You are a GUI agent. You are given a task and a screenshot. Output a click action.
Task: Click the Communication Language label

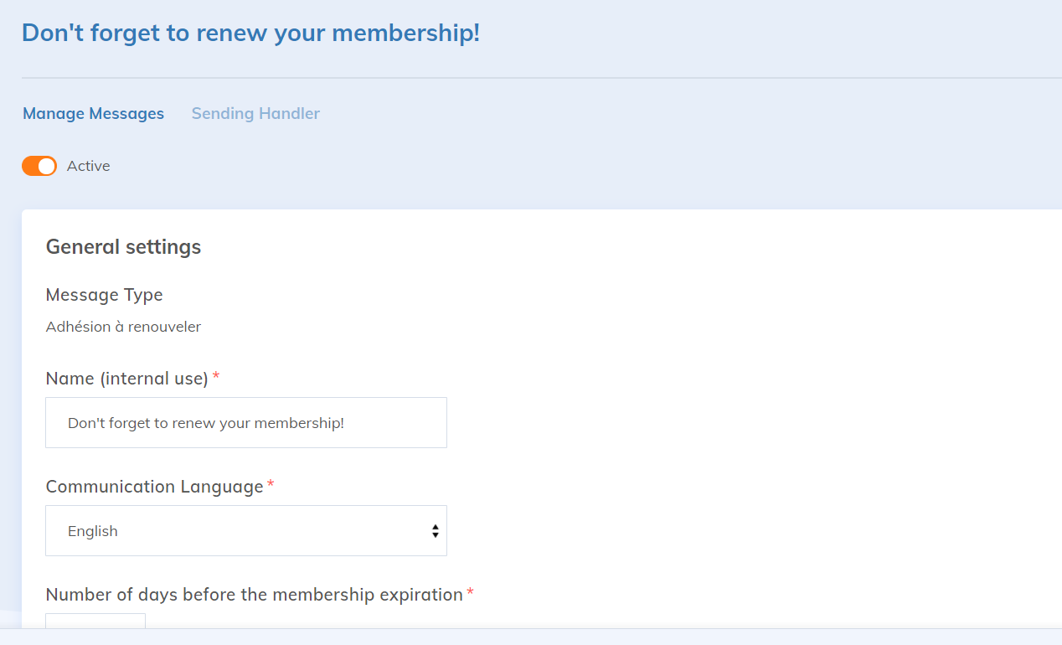tap(155, 487)
